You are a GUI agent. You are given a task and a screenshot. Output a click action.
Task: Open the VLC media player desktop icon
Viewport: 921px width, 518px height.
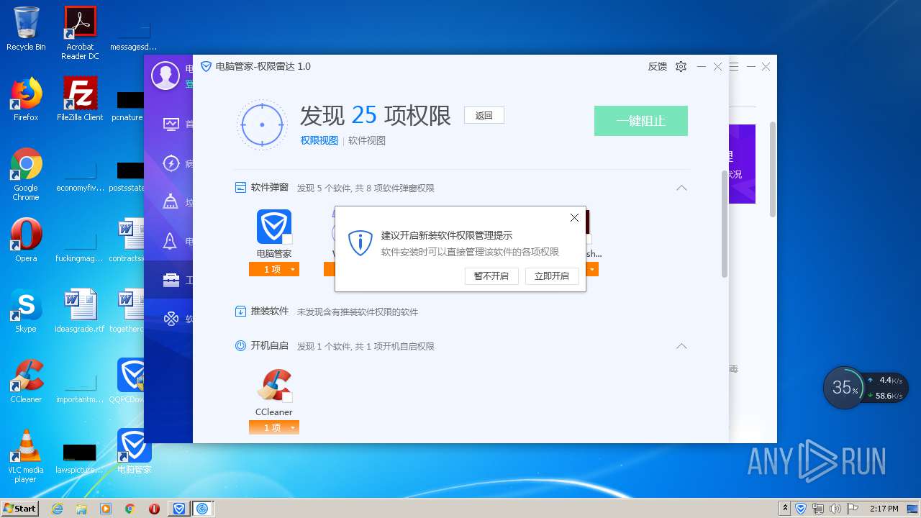(x=26, y=456)
